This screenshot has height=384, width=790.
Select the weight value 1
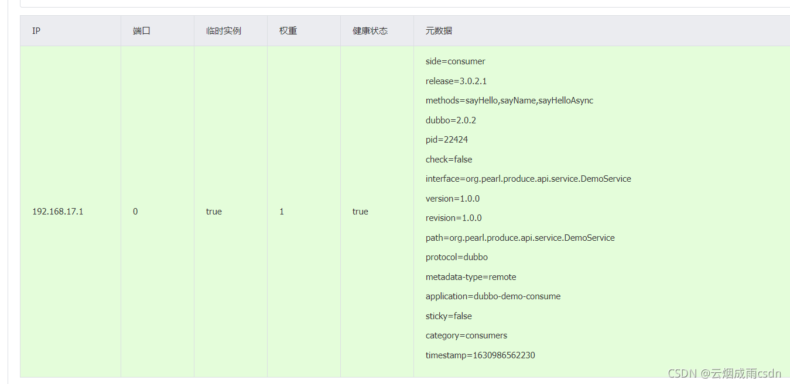(x=282, y=212)
